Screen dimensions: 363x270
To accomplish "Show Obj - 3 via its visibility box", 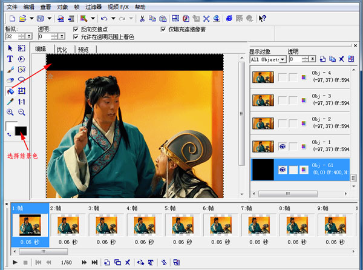I will (282, 100).
